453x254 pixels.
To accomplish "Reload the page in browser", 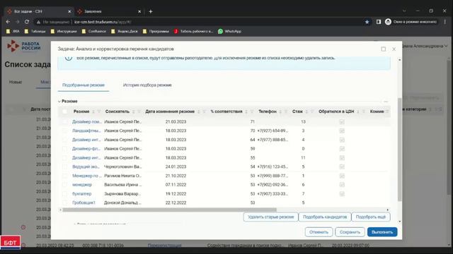I will click(x=27, y=22).
